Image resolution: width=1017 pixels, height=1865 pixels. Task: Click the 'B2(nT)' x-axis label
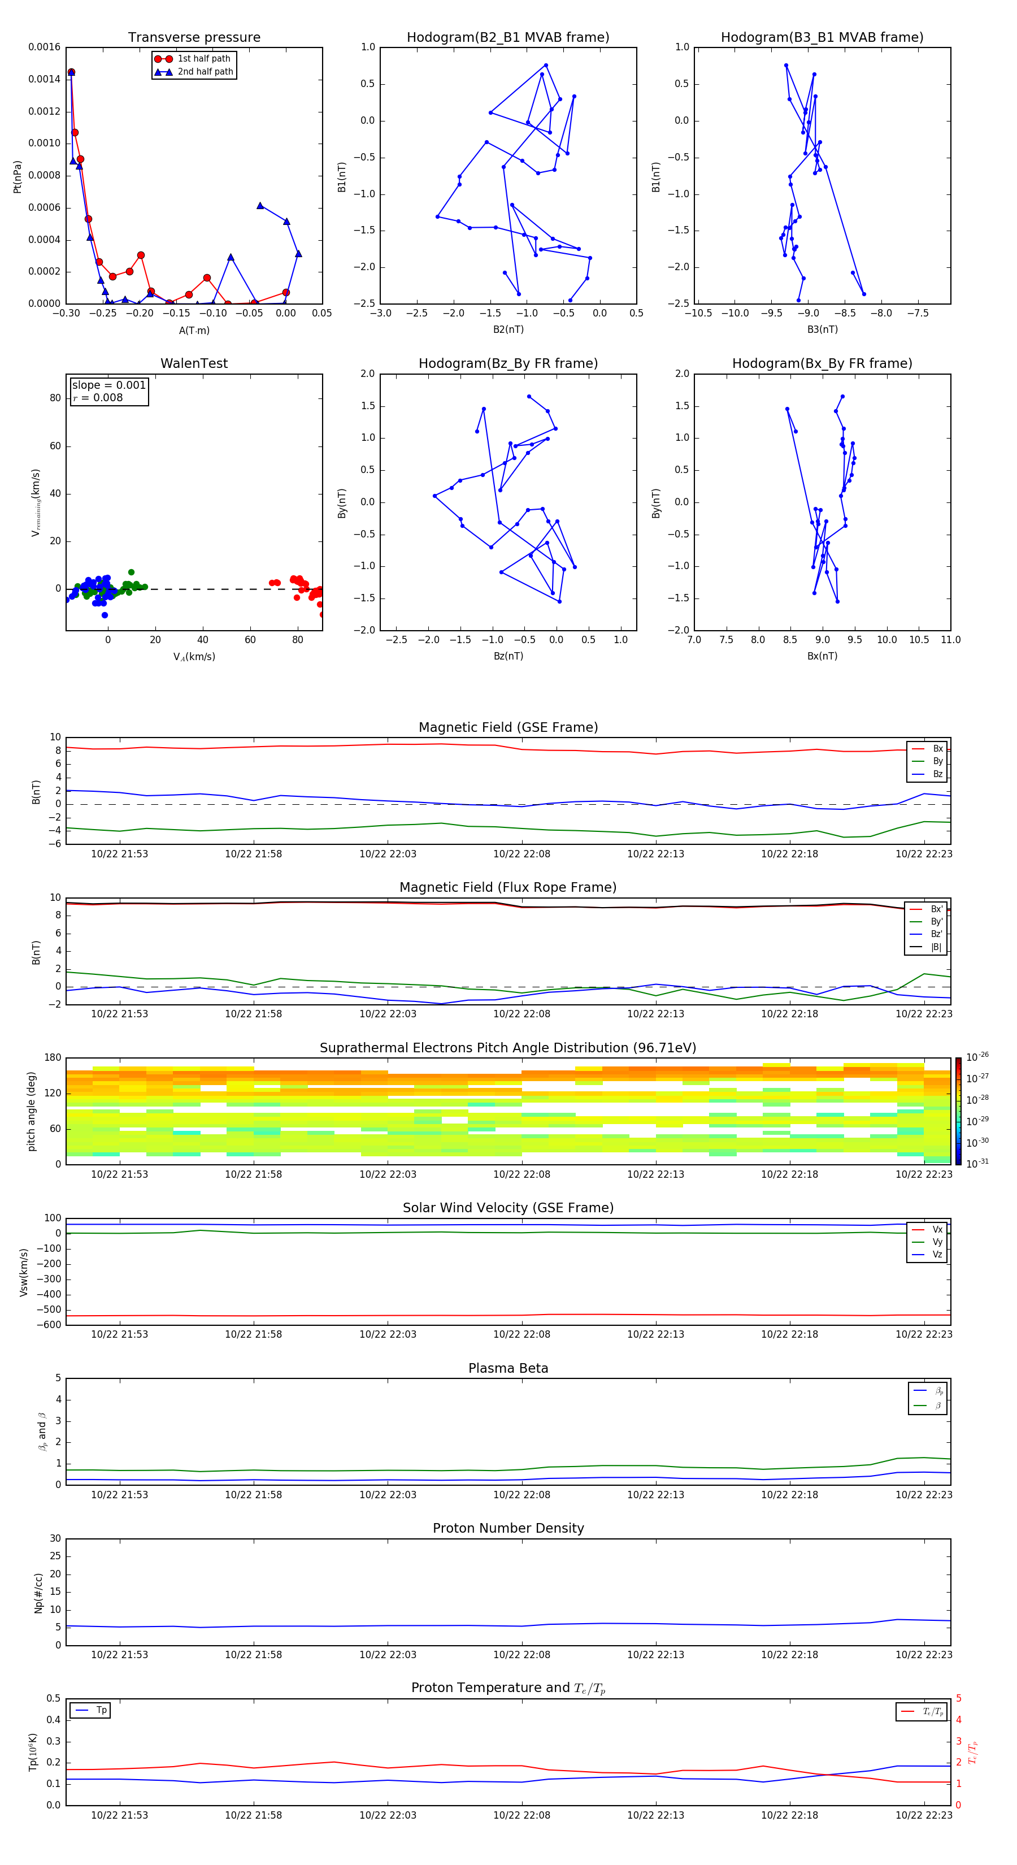(508, 329)
